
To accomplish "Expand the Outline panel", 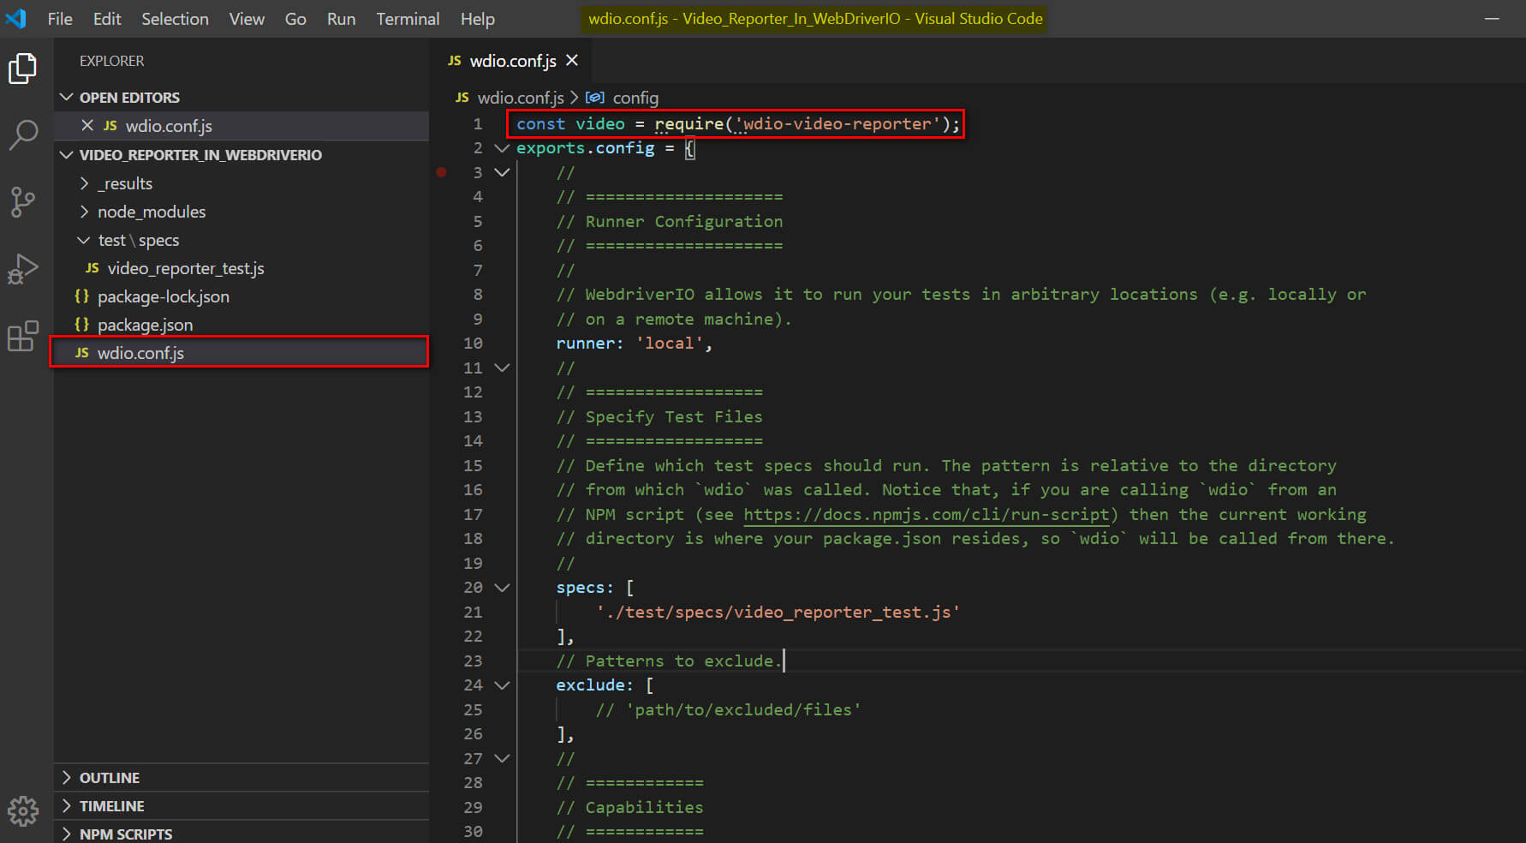I will [x=67, y=777].
